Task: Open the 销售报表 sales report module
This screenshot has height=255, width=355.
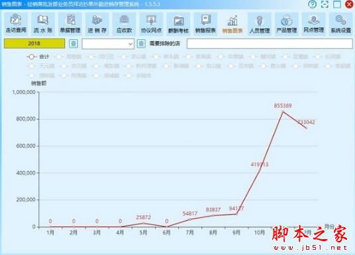Action: point(205,24)
